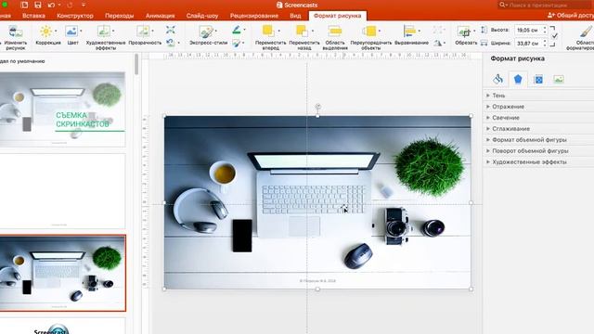
Task: Open the Рецензирование ribbon tab
Action: coord(254,16)
